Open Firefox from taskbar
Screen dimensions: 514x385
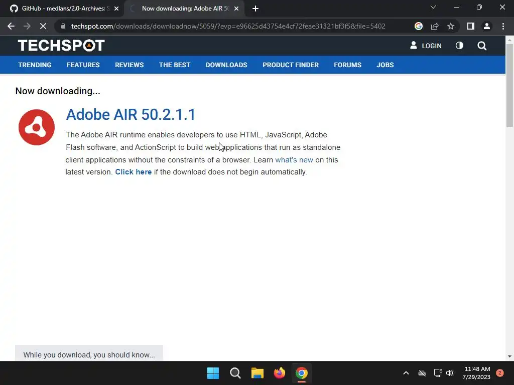(279, 373)
